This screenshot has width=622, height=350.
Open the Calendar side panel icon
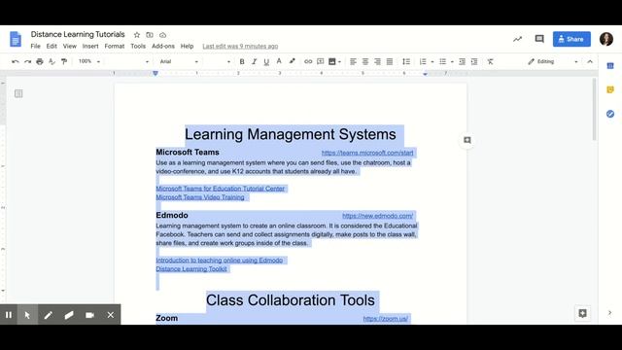610,66
